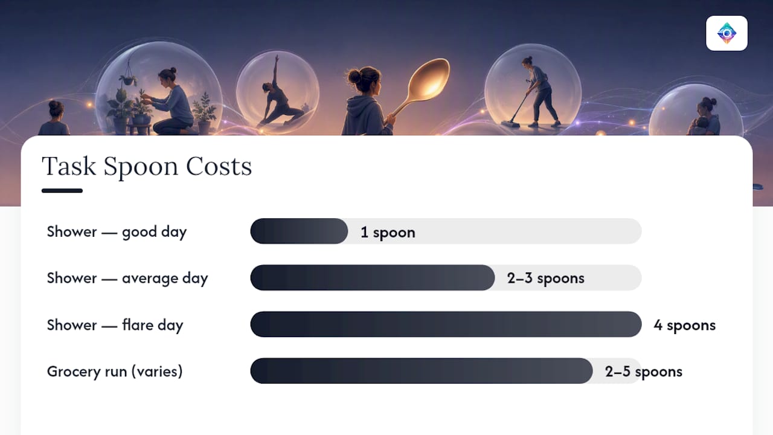Click the Shower good day progress bar
773x435 pixels.
coord(446,231)
